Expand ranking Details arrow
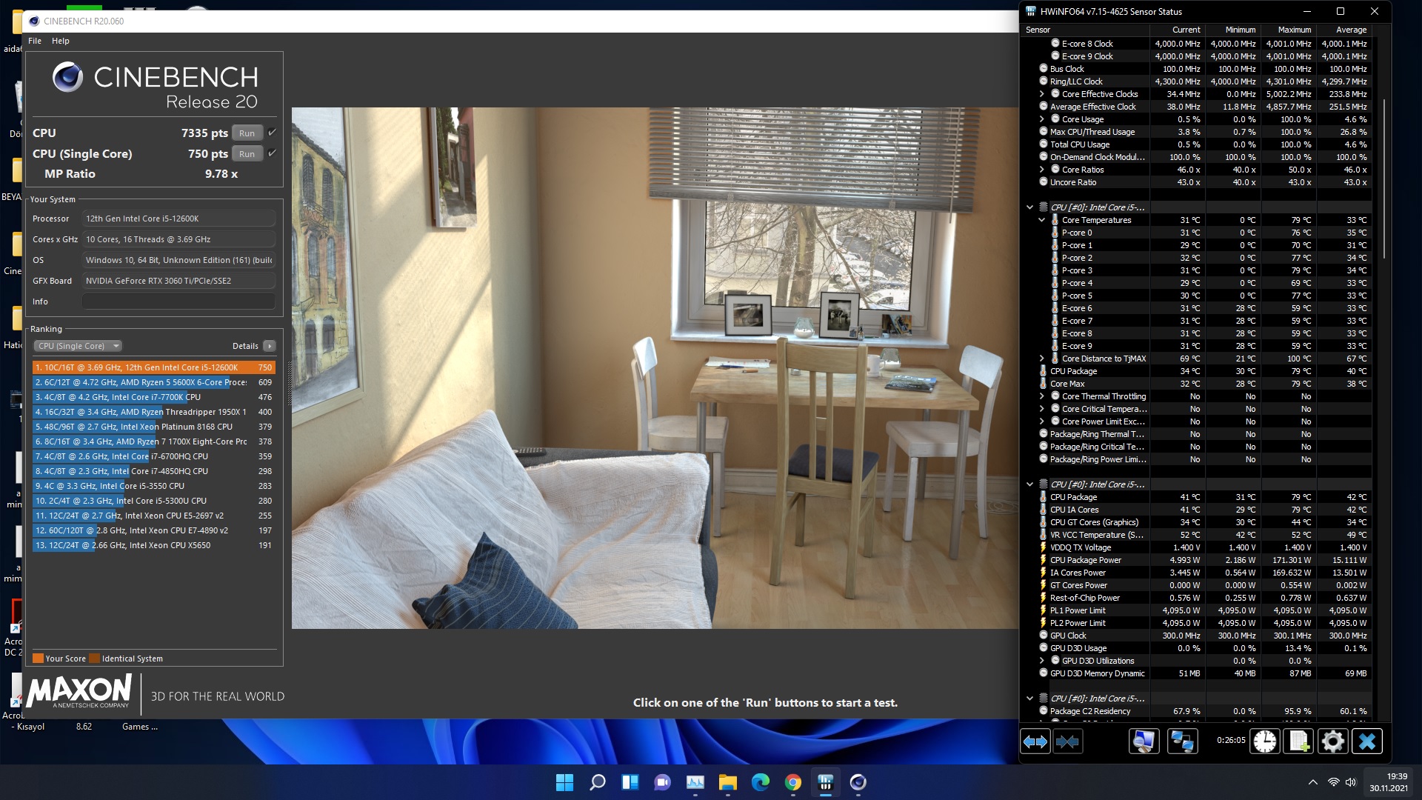 270,346
